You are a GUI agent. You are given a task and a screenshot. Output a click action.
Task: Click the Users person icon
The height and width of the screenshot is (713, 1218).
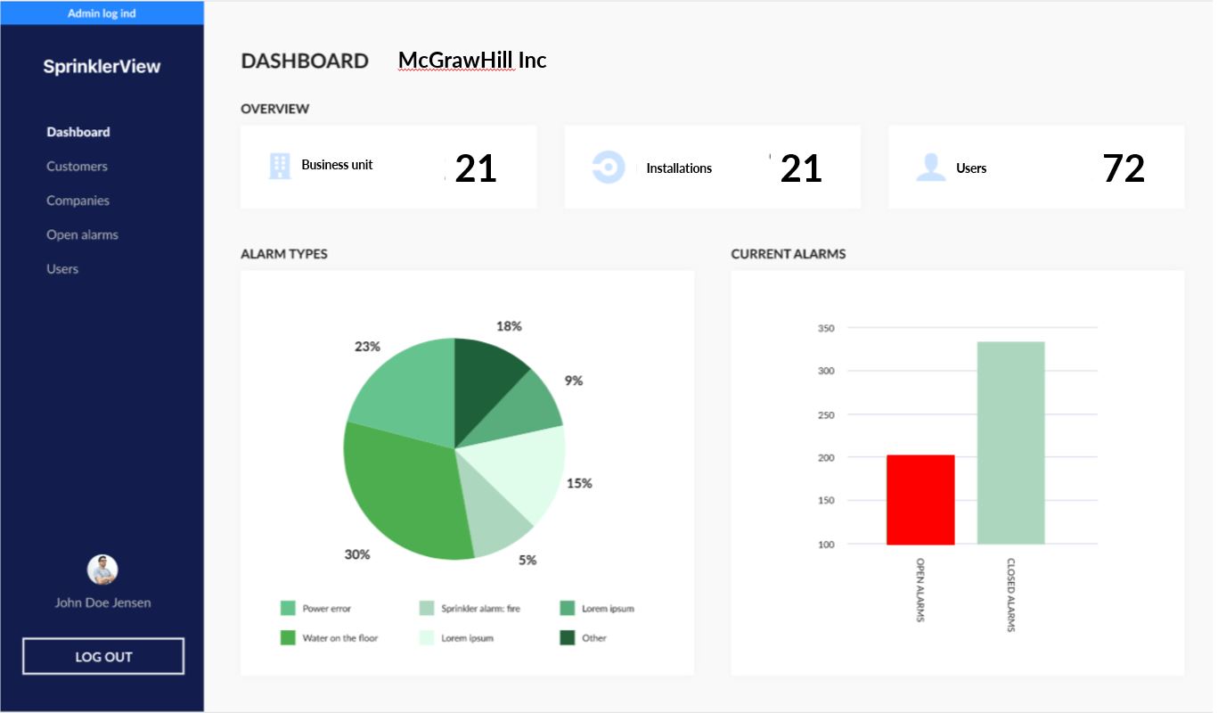930,168
